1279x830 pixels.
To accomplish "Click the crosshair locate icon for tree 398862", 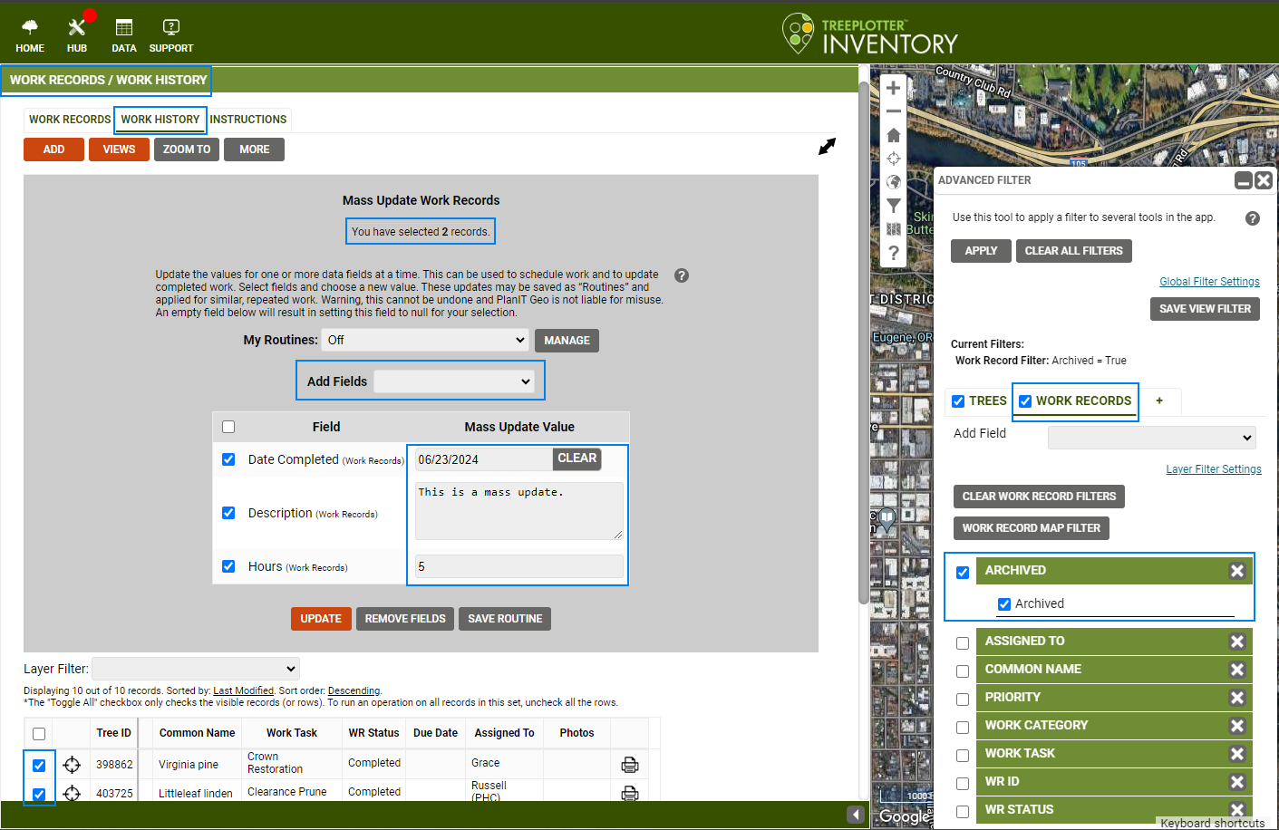I will (72, 764).
